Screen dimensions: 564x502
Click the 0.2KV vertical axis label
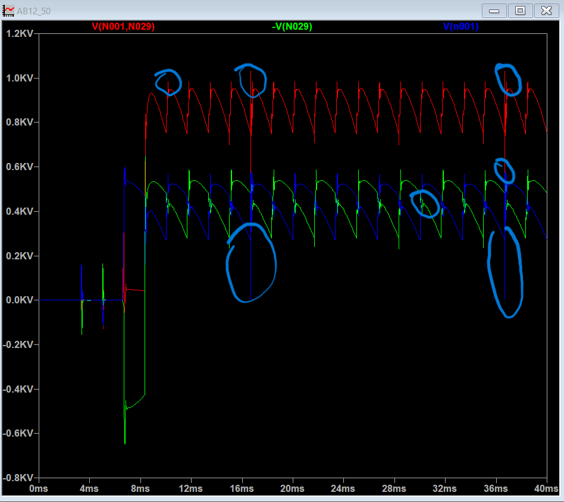click(x=20, y=256)
